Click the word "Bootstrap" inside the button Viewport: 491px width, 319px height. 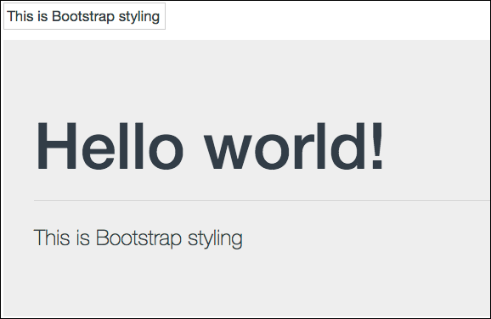pyautogui.click(x=83, y=16)
